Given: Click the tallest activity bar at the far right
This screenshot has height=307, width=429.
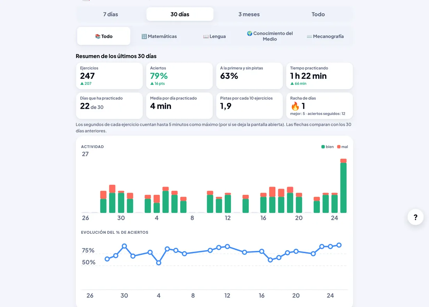Looking at the screenshot, I should point(343,185).
